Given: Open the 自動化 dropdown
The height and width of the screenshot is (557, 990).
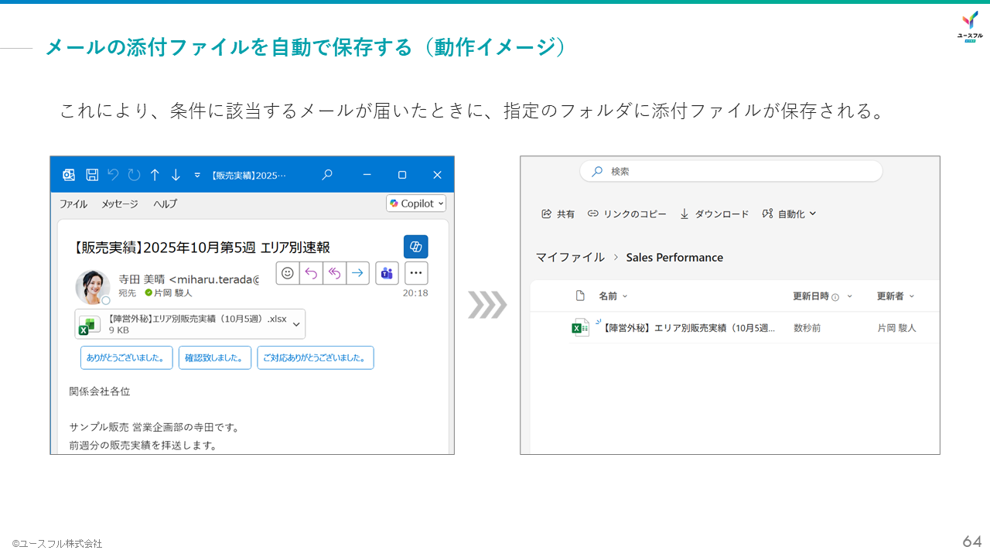Looking at the screenshot, I should [x=789, y=214].
